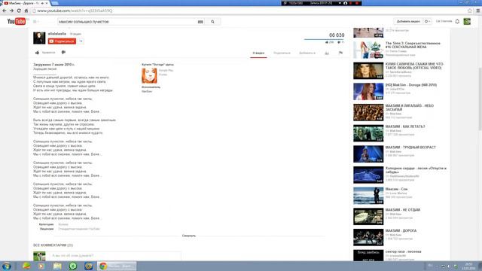Open МАКSИМ и Лигалайз - Небо засыпай
The image size is (482, 271).
(410, 108)
